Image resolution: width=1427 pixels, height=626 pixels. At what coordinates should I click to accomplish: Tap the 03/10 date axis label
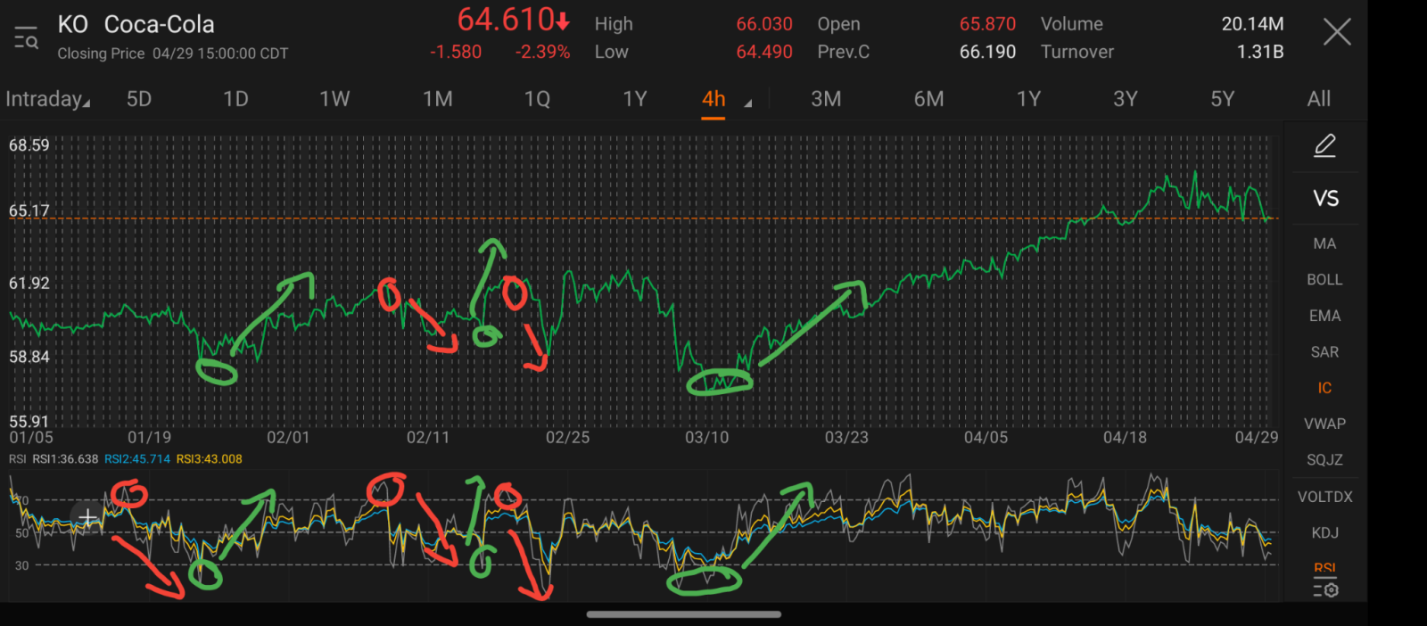(706, 438)
